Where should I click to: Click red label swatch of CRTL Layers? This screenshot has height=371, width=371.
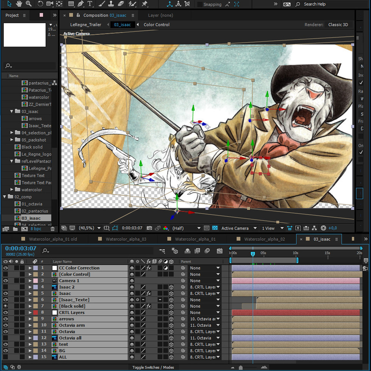point(36,313)
